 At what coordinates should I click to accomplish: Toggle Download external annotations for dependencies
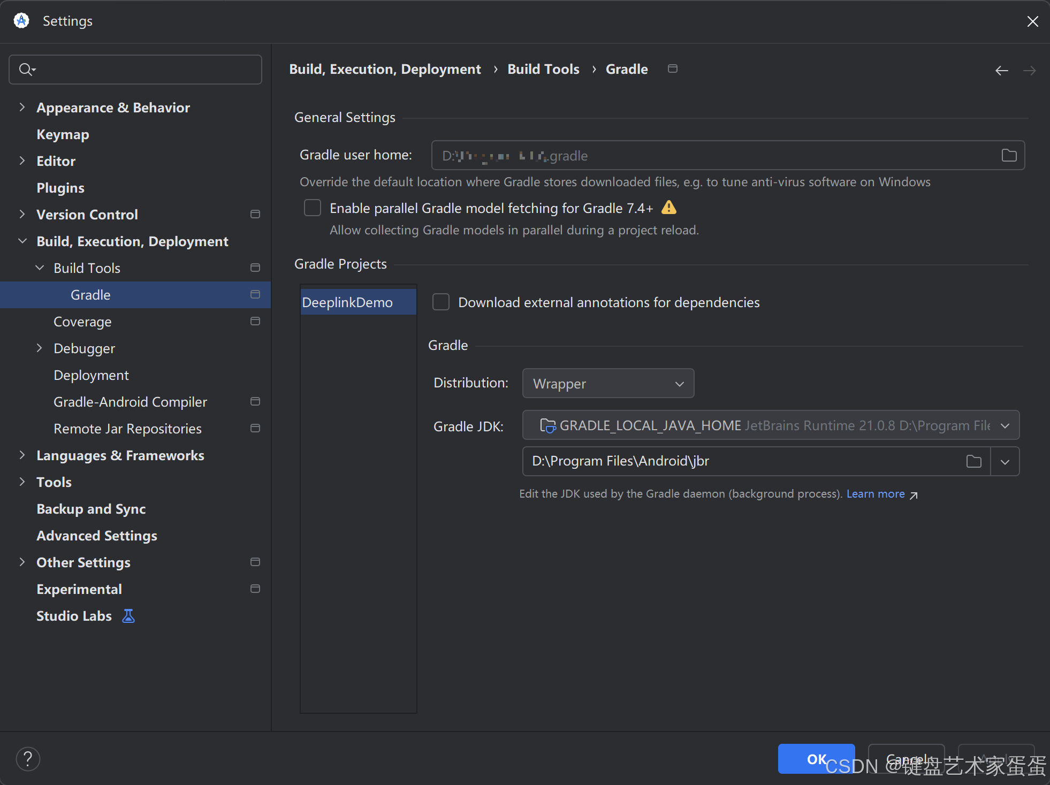pos(441,302)
